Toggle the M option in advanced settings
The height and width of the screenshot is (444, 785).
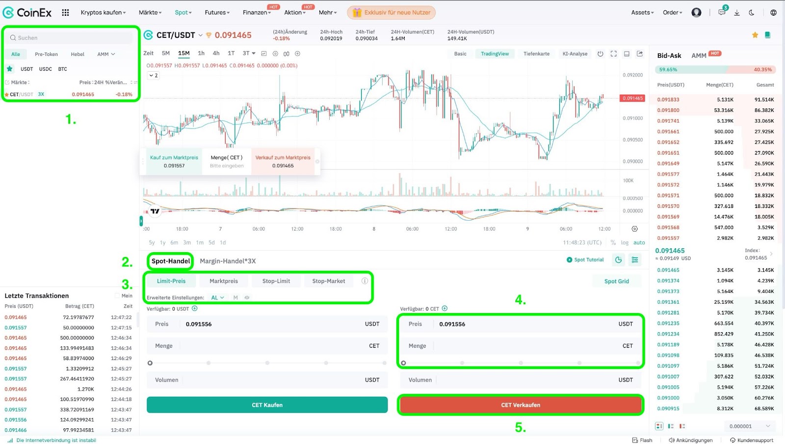tap(235, 297)
